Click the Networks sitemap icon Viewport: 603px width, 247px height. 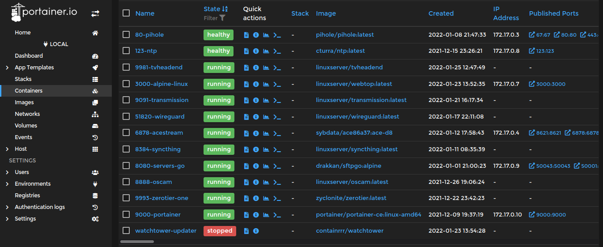[x=95, y=114]
